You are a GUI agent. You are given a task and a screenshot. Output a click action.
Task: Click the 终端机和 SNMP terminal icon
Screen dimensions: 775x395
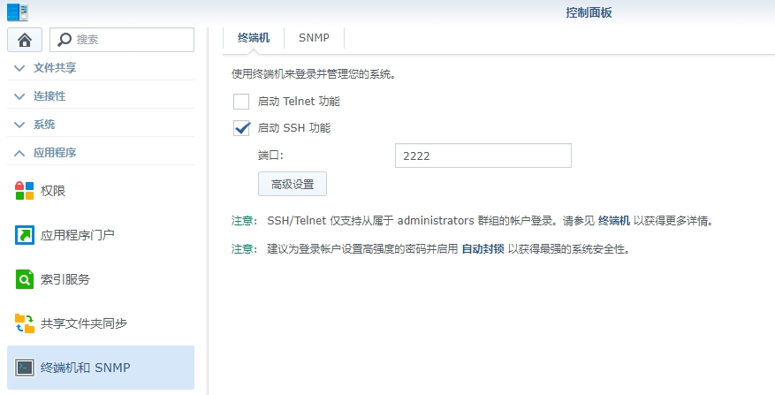tap(25, 368)
